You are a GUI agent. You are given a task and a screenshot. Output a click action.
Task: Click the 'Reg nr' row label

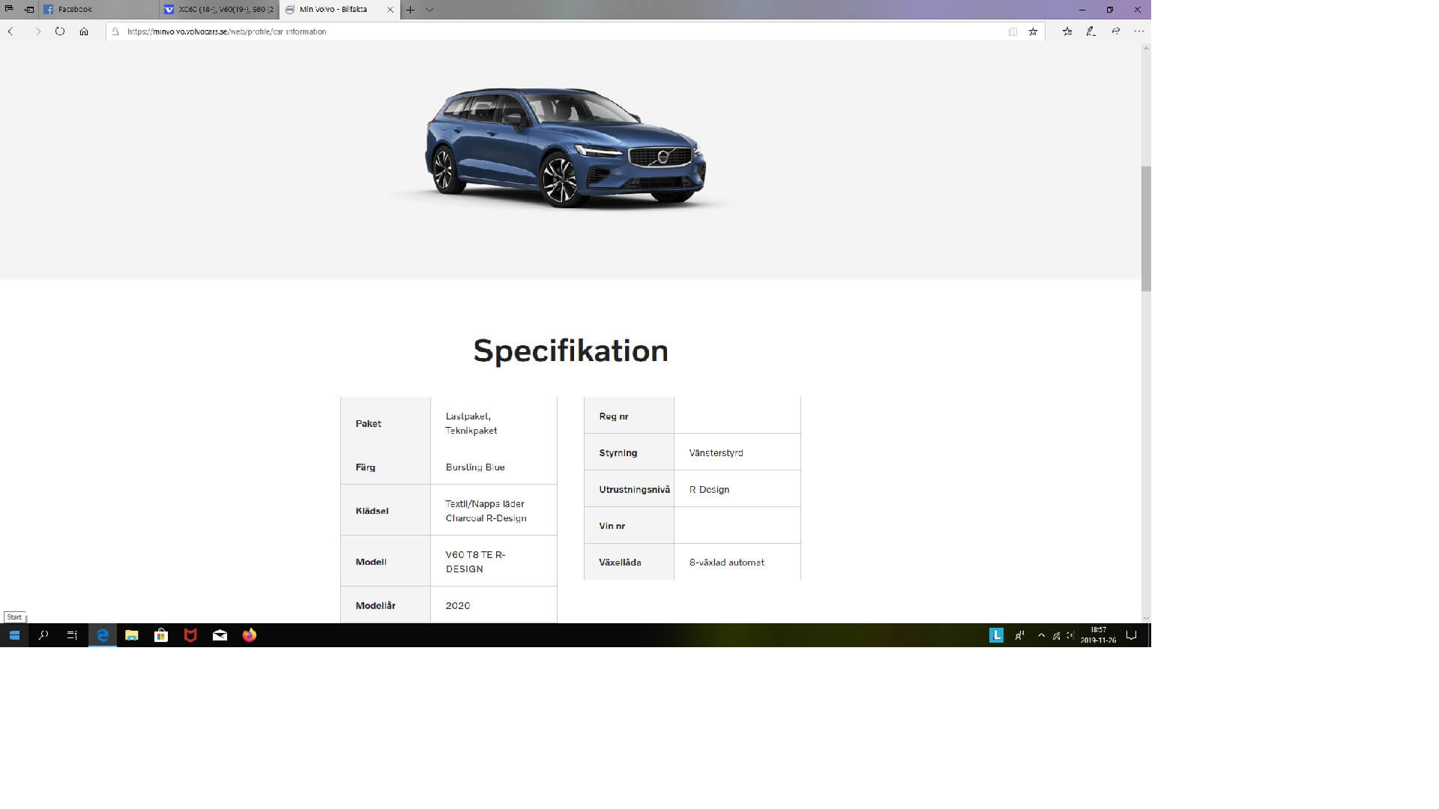click(614, 416)
